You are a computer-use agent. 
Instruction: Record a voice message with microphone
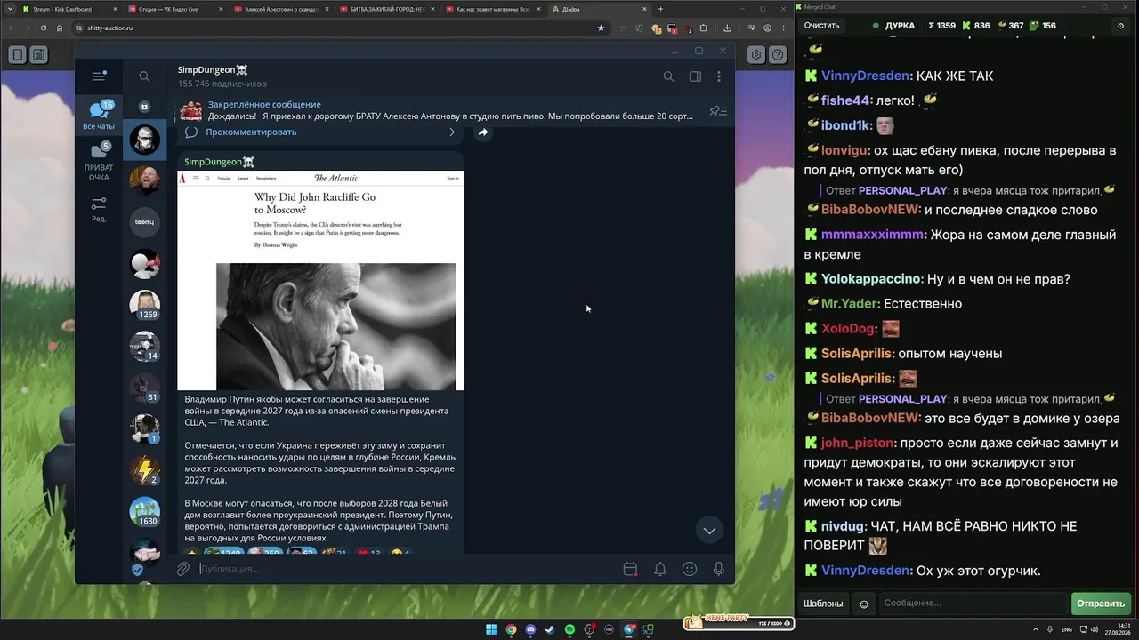(719, 569)
